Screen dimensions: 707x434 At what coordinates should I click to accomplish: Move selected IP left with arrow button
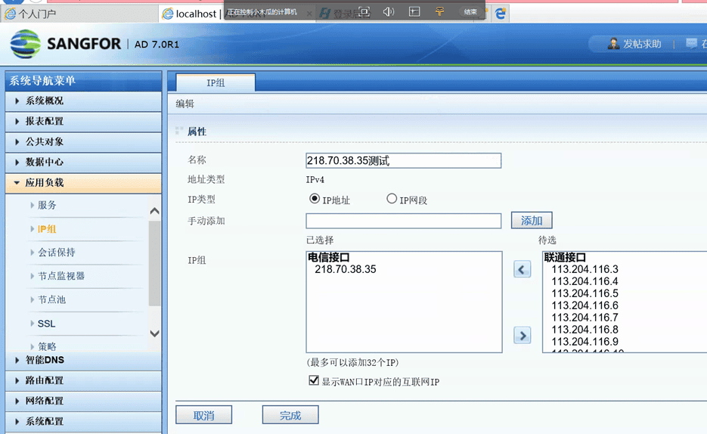522,269
